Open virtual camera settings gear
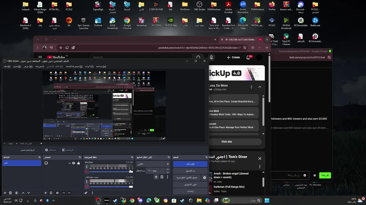 [x=204, y=178]
